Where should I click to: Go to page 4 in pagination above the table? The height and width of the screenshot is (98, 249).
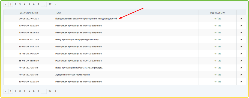tap(25, 4)
